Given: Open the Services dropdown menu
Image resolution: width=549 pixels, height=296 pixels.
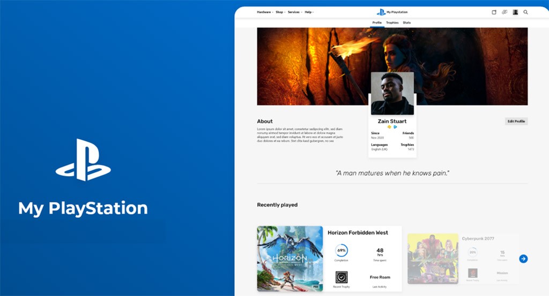Looking at the screenshot, I should (295, 12).
